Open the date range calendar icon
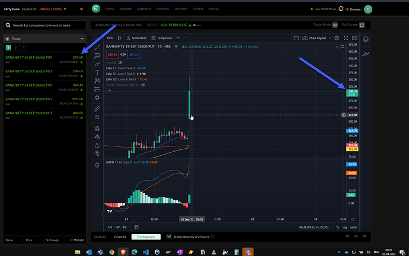Viewport: 409px width, 256px height. (136, 227)
